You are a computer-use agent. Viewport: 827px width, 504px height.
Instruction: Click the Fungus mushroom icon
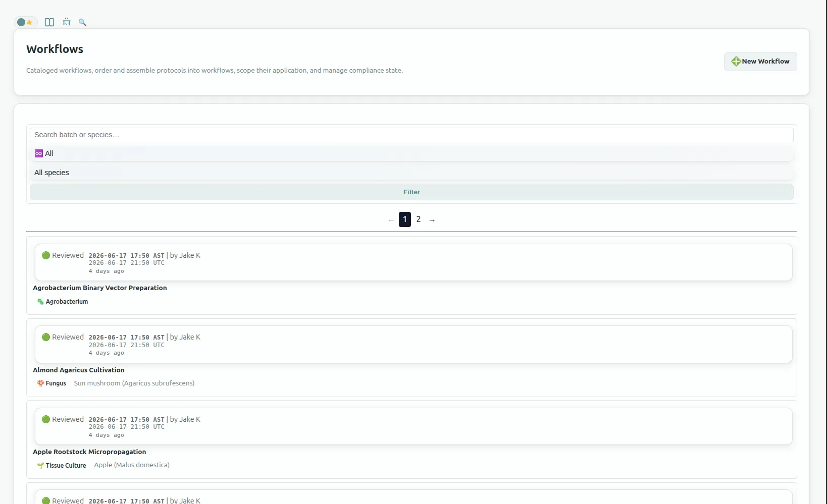[x=40, y=383]
